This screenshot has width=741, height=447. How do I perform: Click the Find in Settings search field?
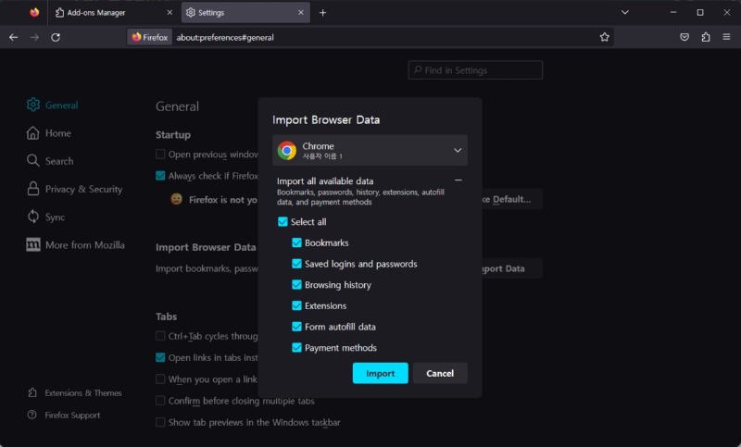475,70
